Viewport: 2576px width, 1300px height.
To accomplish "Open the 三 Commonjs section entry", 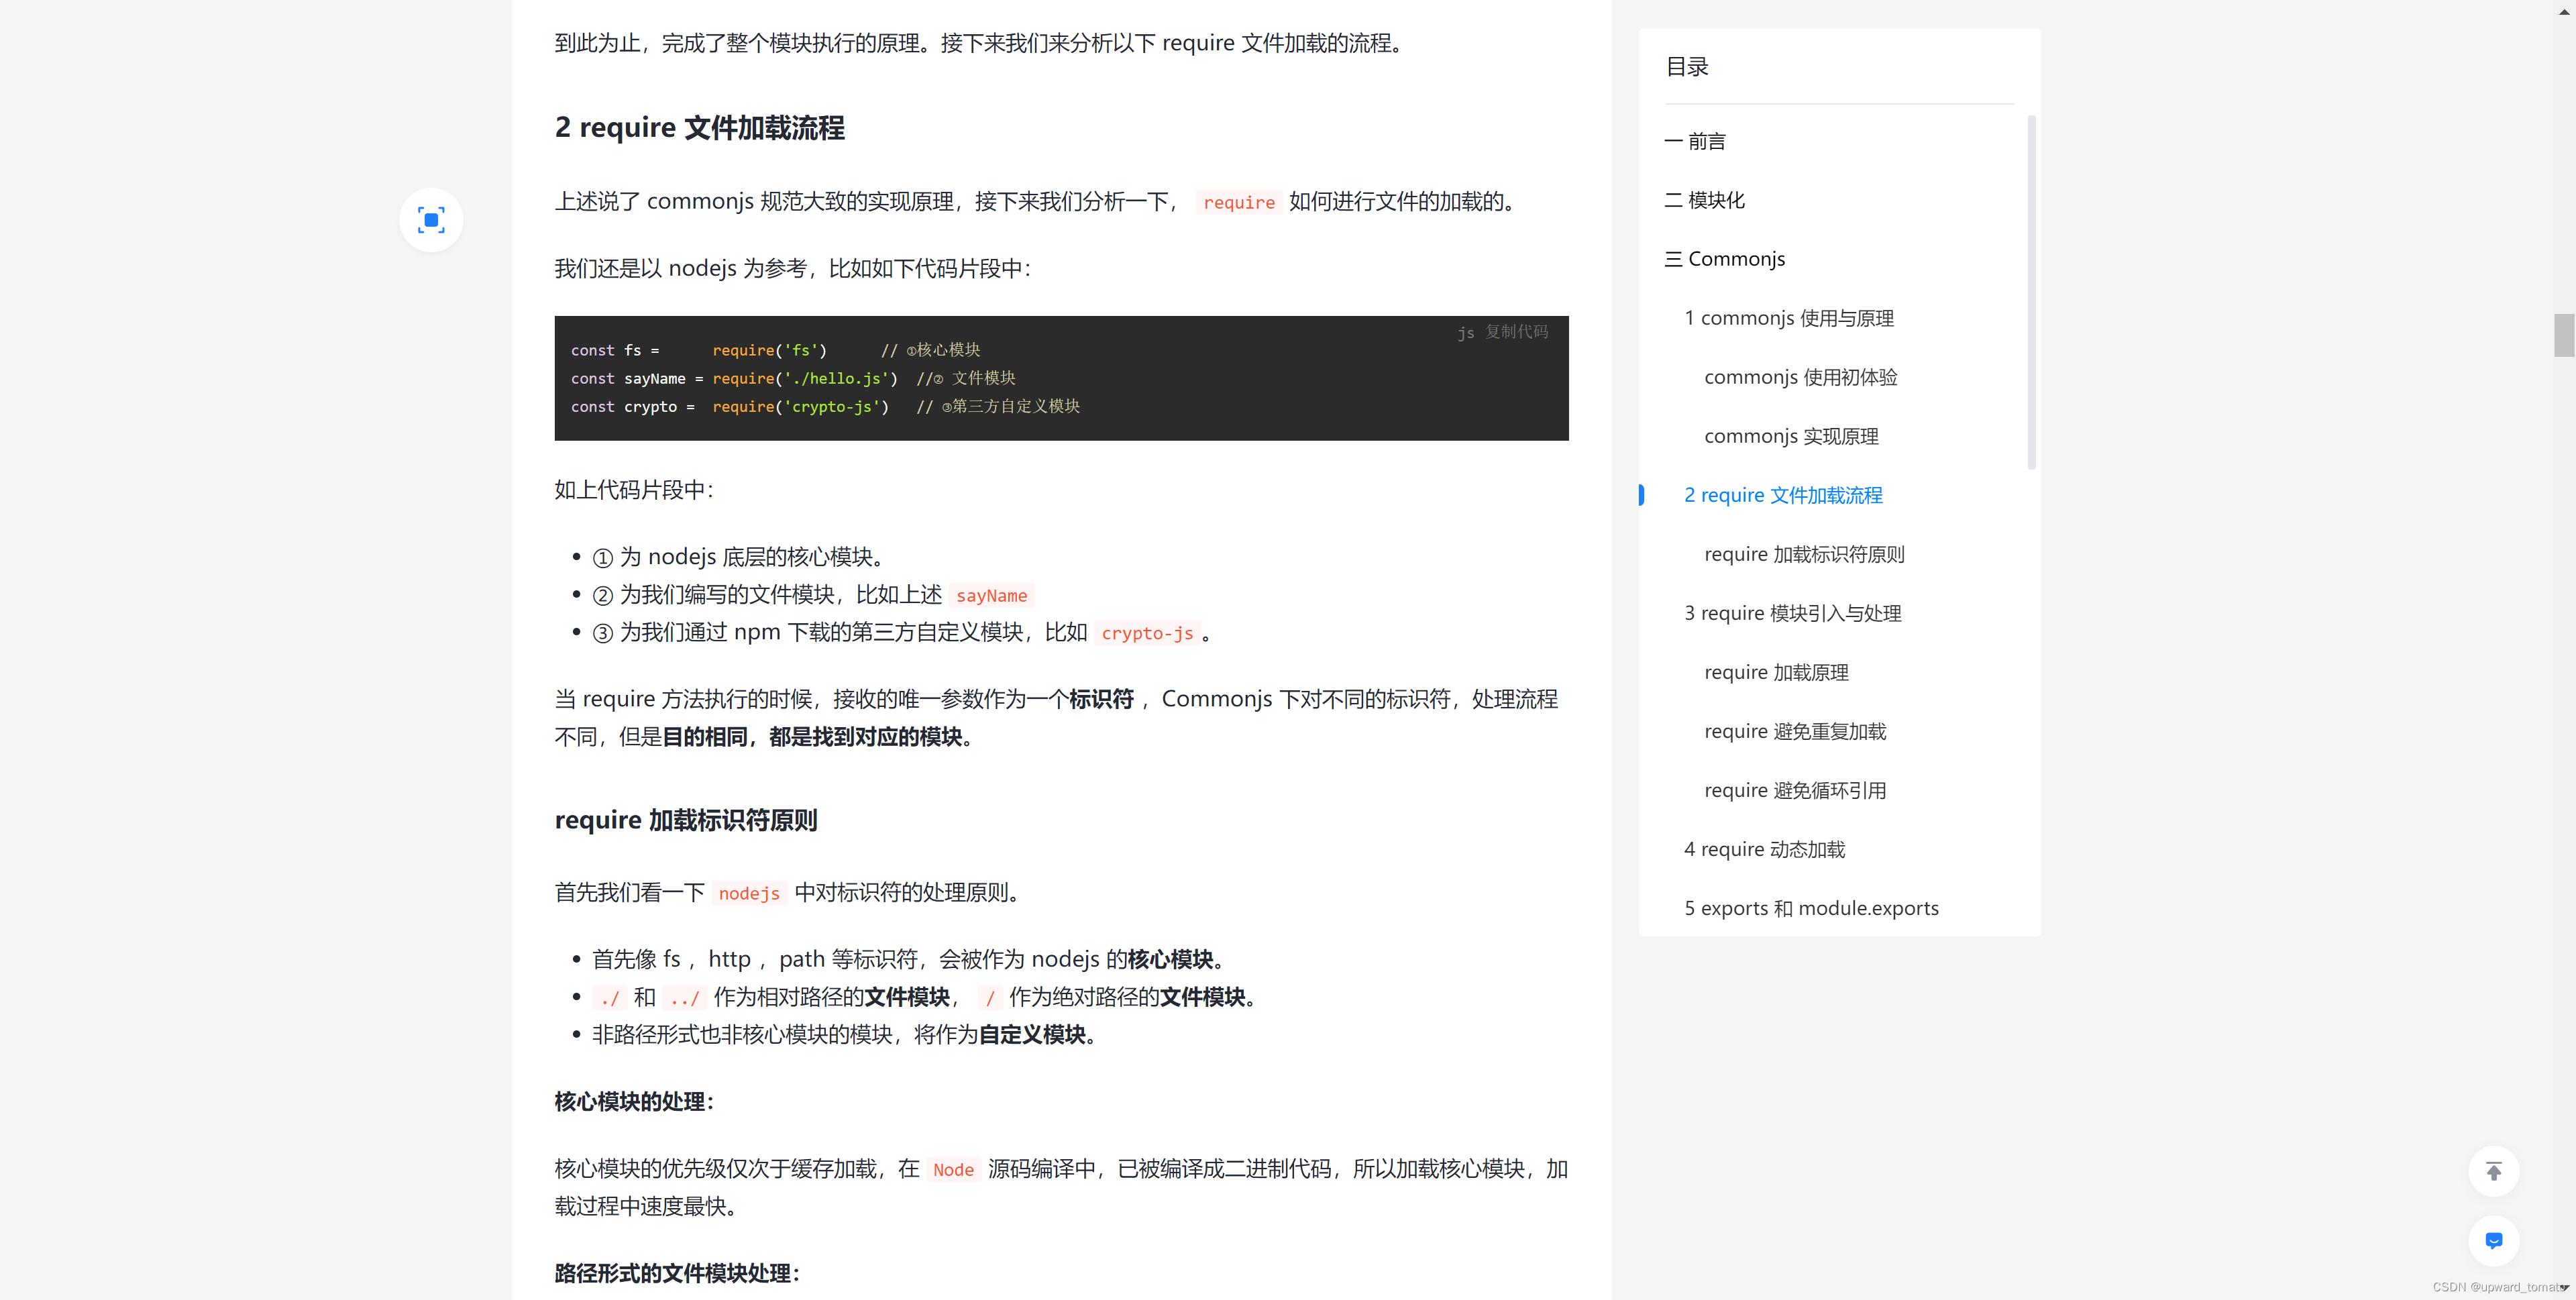I will point(1726,259).
